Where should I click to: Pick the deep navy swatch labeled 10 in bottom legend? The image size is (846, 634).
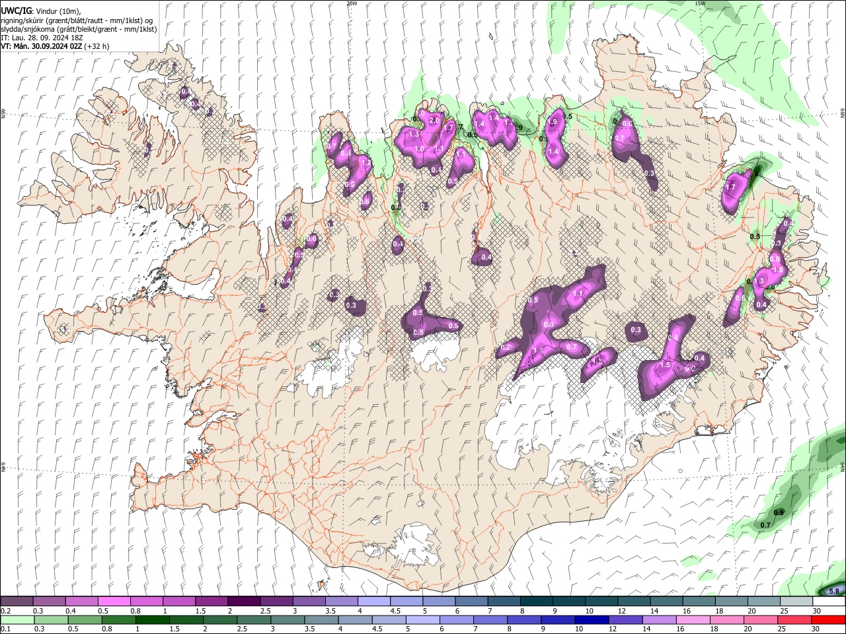pos(592,620)
